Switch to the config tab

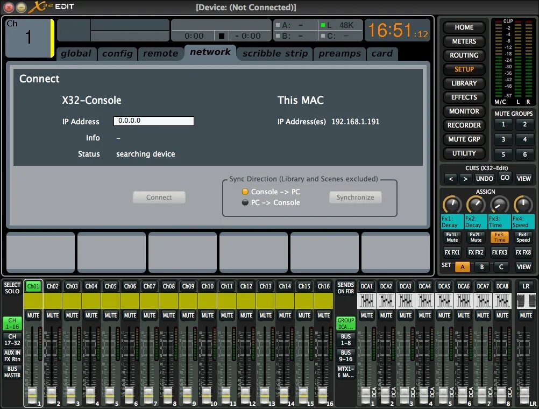[x=117, y=54]
